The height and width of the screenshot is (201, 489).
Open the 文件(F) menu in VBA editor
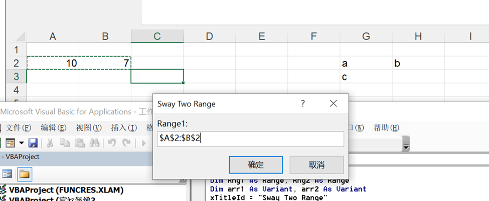click(19, 127)
